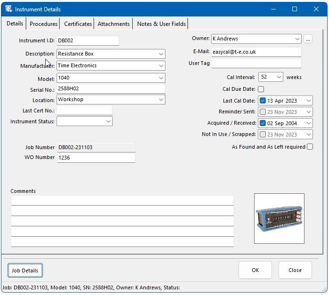This screenshot has width=329, height=295.
Task: Click the Resistance Box instrument thumbnail
Action: coord(279,218)
